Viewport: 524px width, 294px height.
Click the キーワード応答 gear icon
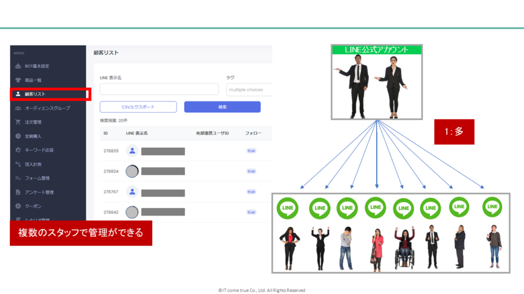pos(18,150)
